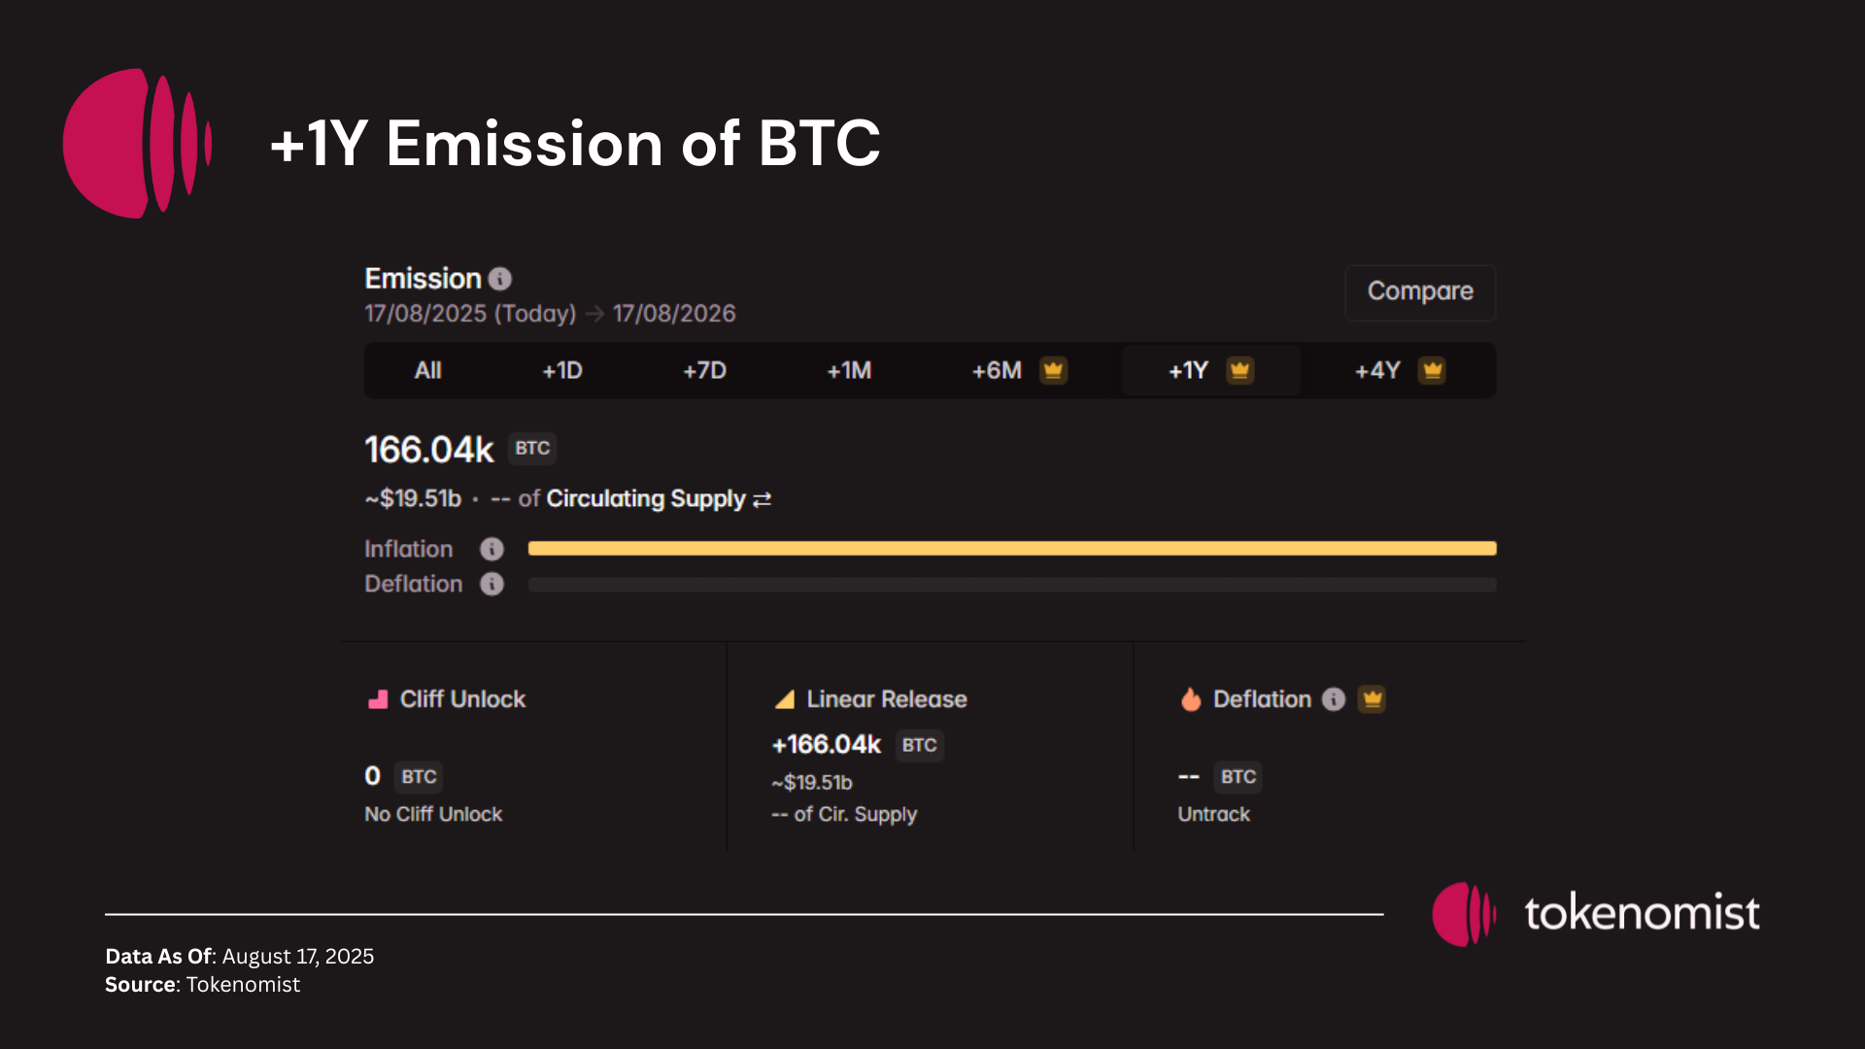Click the premium crown badge in Deflation card
Image resolution: width=1865 pixels, height=1049 pixels.
point(1373,699)
